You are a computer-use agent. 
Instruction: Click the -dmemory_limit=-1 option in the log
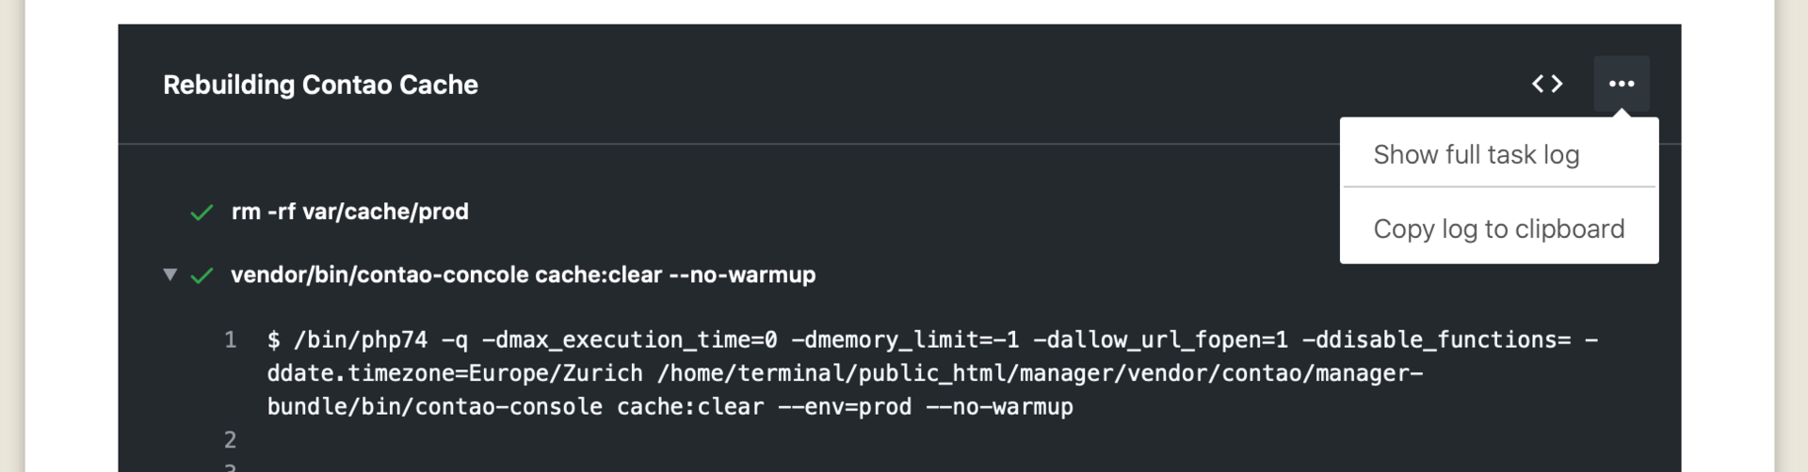[x=905, y=339]
